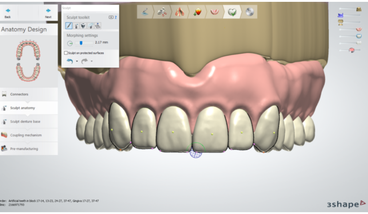
Task: Open the Sculpt denture base step
Action: coord(29,121)
